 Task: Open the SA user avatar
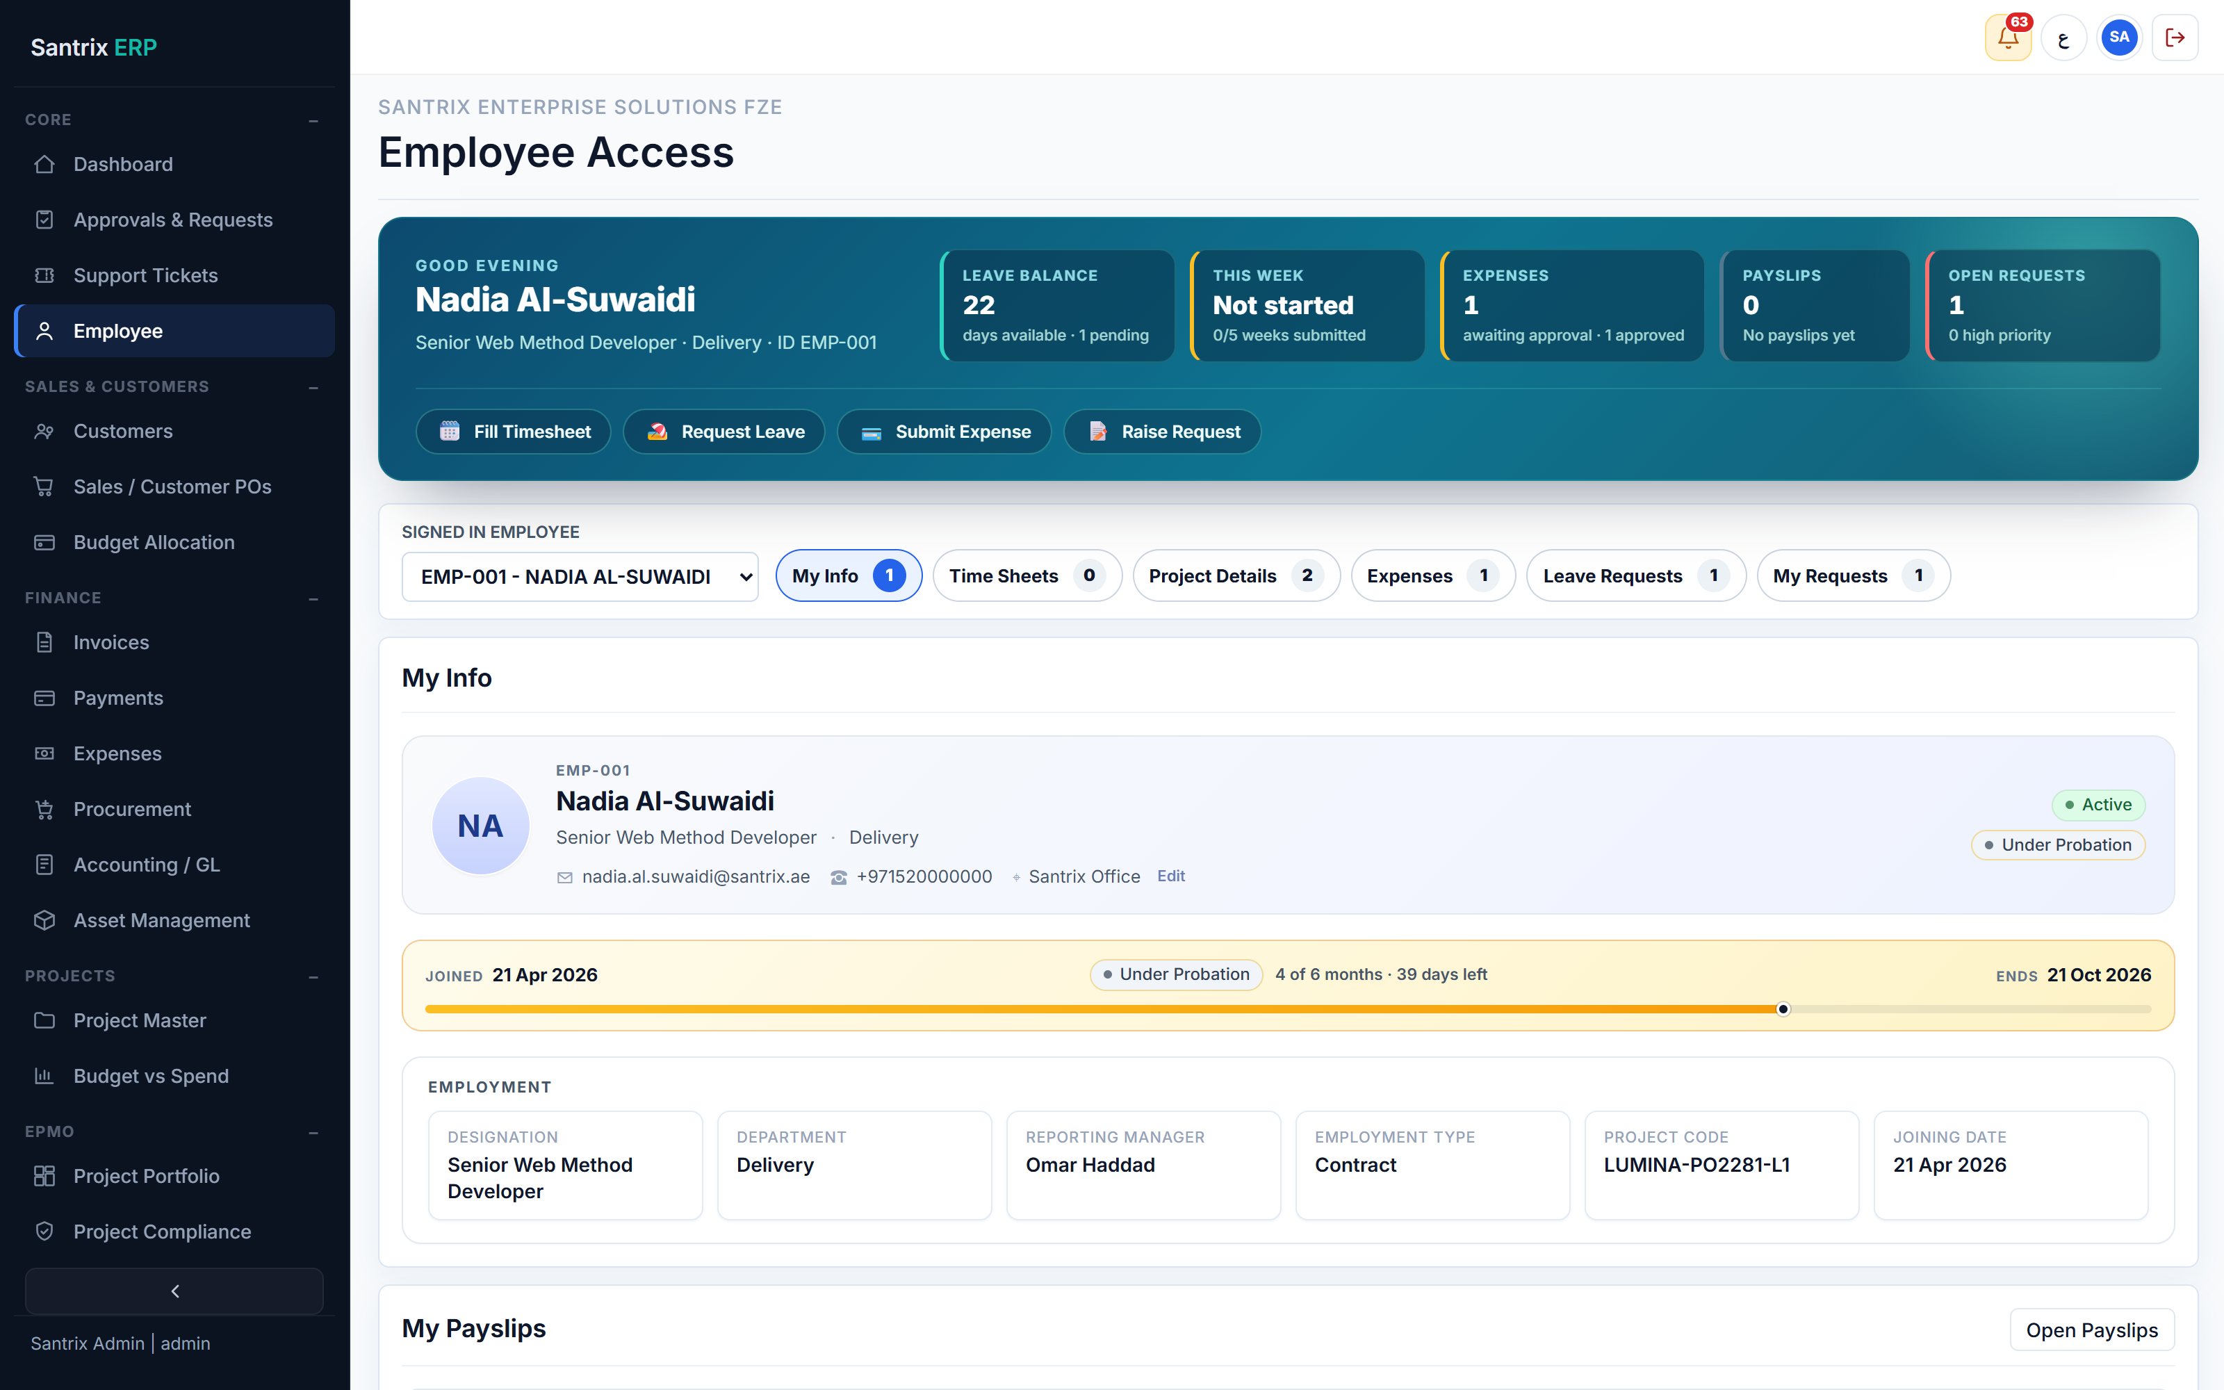2119,38
